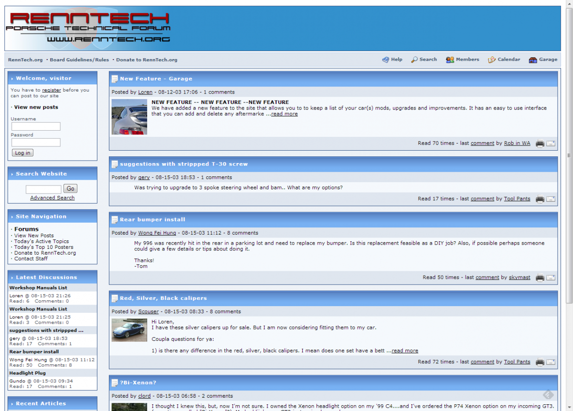573x411 pixels.
Task: Email the Rear bumper install post
Action: (551, 277)
